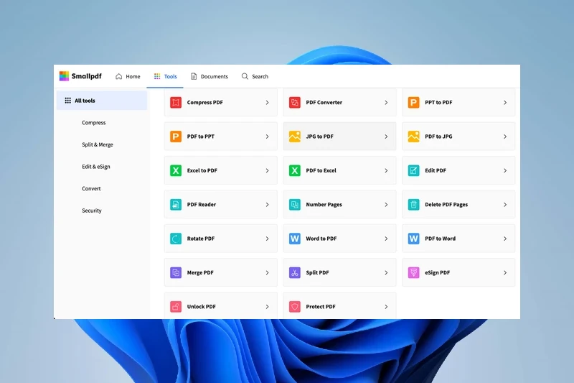Select the orange PPT to PDF icon
This screenshot has height=383, width=574.
pos(413,103)
